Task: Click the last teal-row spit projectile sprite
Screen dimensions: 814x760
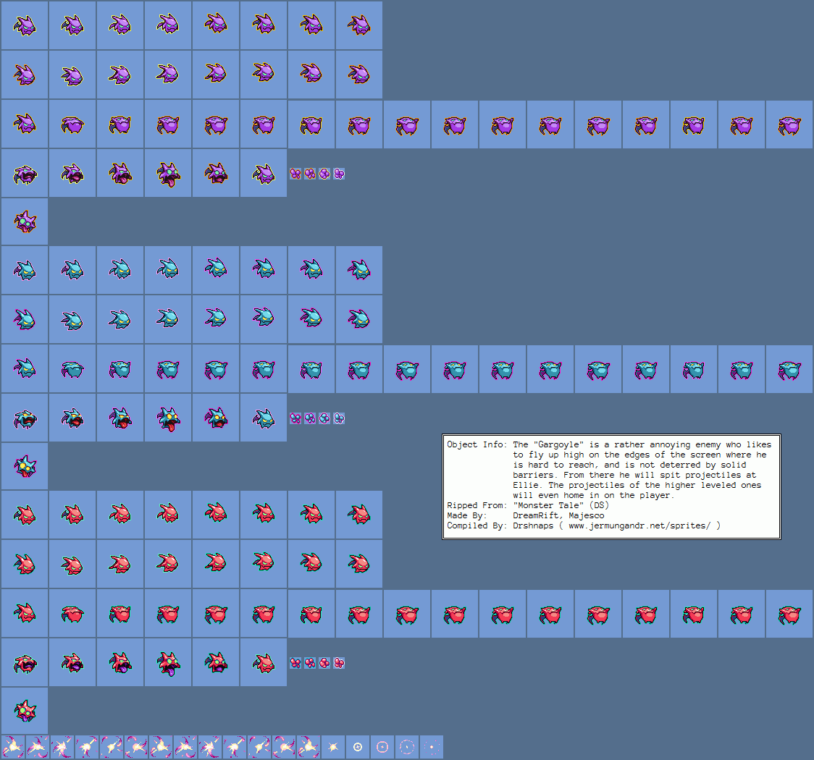Action: tap(339, 418)
